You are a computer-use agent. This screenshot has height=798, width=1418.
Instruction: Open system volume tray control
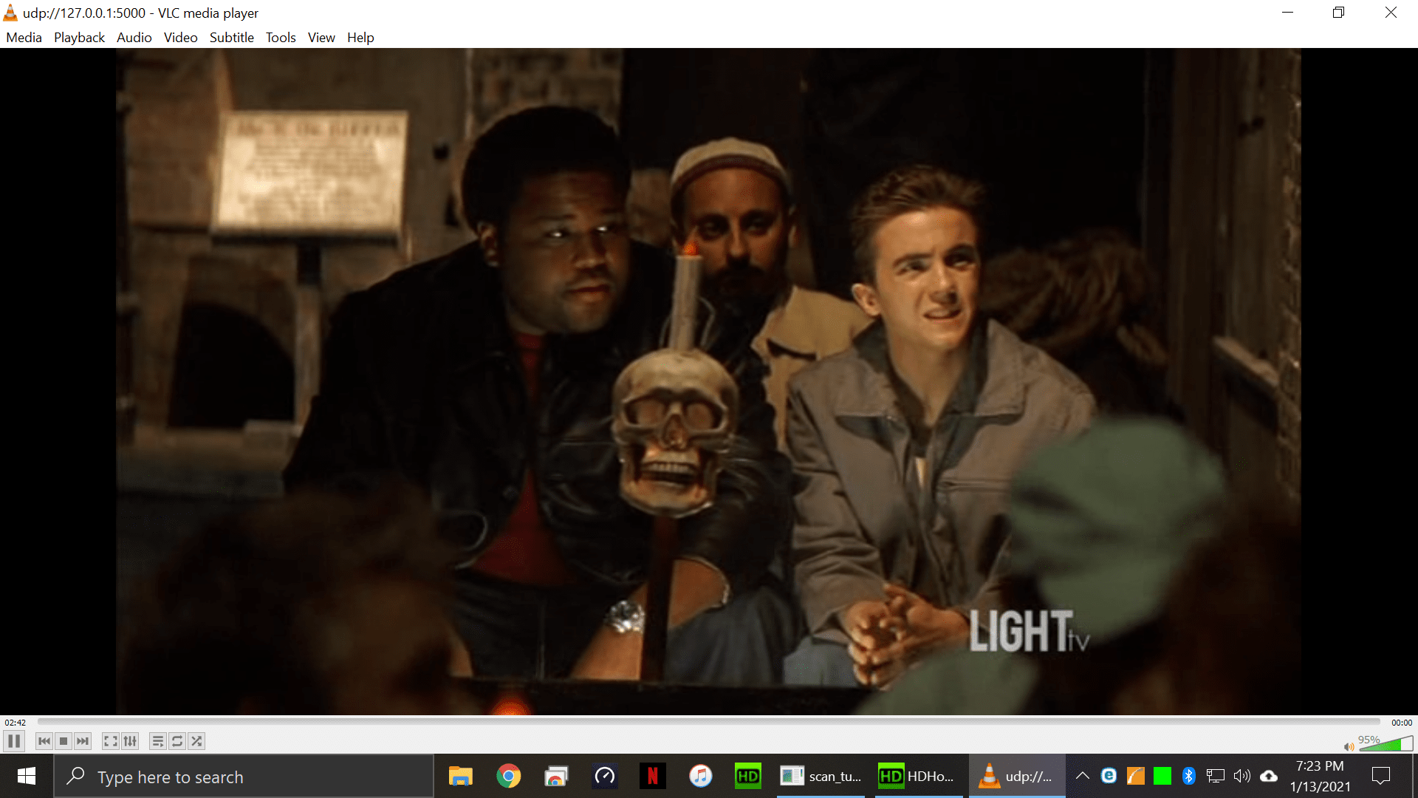(1241, 776)
